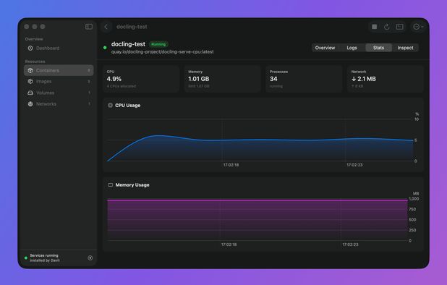Click the Resources section header
447x285 pixels.
[x=35, y=61]
